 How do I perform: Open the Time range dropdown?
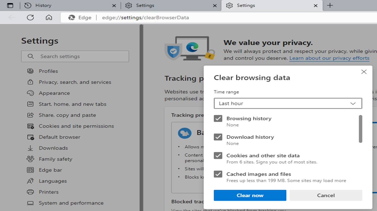pyautogui.click(x=288, y=103)
